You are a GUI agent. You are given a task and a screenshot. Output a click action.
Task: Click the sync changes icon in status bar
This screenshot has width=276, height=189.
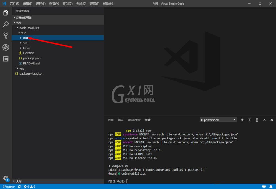[19, 187]
